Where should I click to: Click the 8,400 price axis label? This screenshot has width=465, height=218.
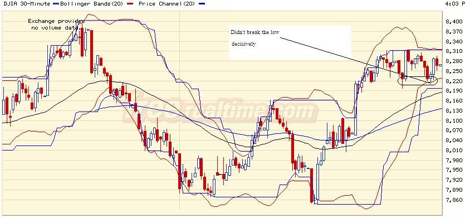(454, 22)
